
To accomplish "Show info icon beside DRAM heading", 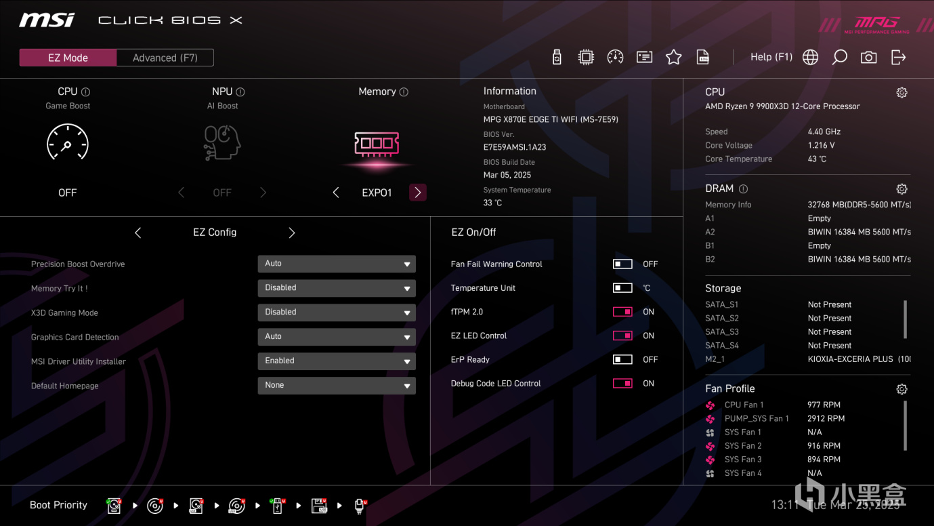I will pos(743,189).
